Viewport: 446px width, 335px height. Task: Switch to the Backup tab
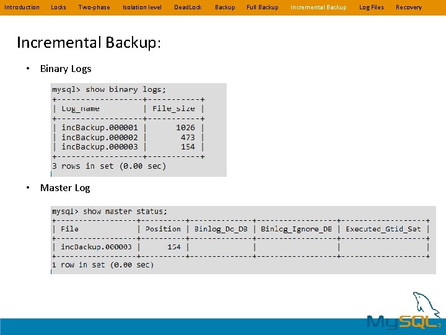tap(225, 7)
